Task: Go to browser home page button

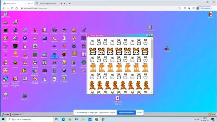Action: [x=17, y=8]
